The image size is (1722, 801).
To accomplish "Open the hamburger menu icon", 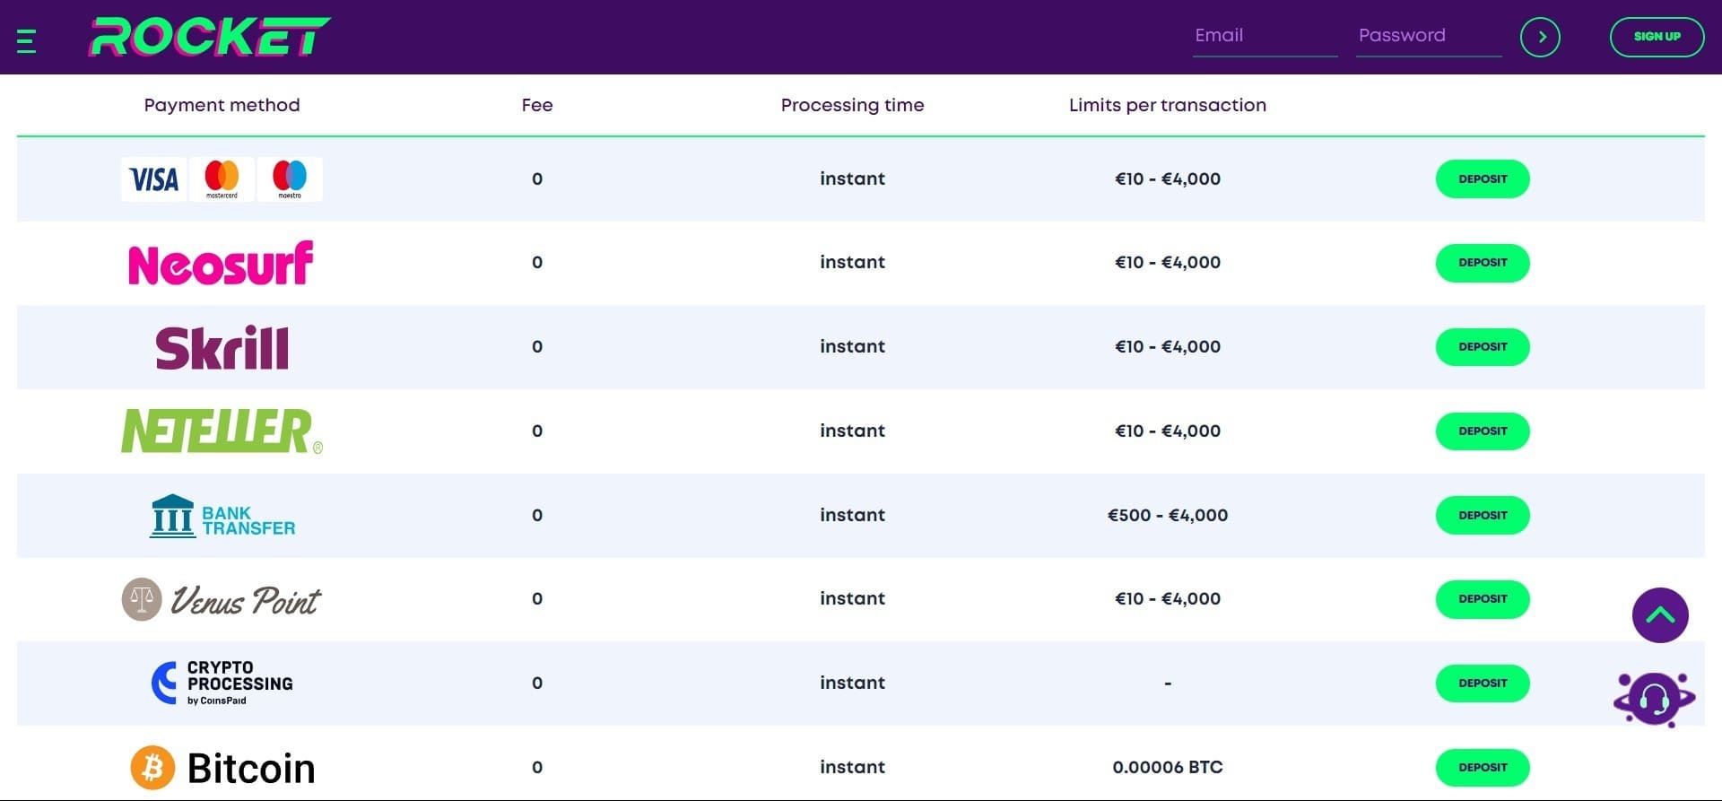I will [27, 41].
